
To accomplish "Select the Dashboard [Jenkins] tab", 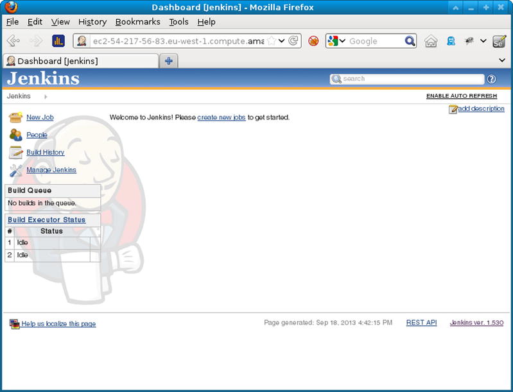I will tap(80, 61).
